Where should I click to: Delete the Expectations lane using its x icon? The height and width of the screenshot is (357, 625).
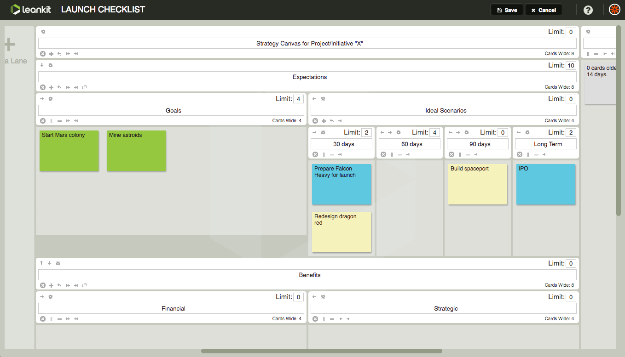[43, 87]
